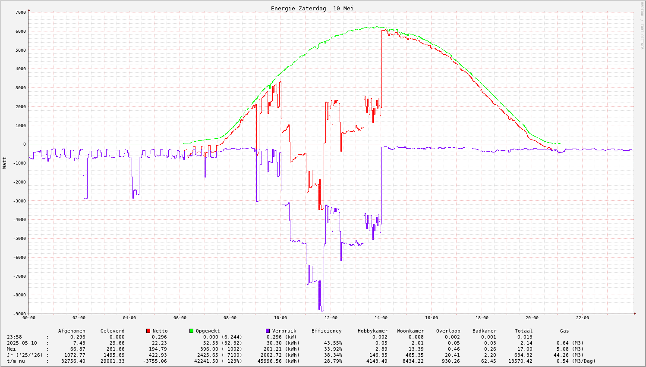Select the 12:00 time axis label

pos(331,318)
